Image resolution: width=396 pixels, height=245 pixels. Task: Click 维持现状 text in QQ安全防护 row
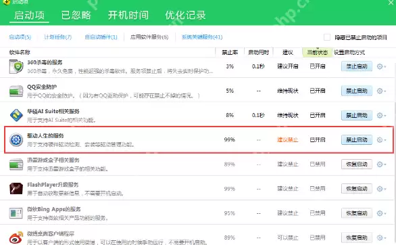click(288, 91)
